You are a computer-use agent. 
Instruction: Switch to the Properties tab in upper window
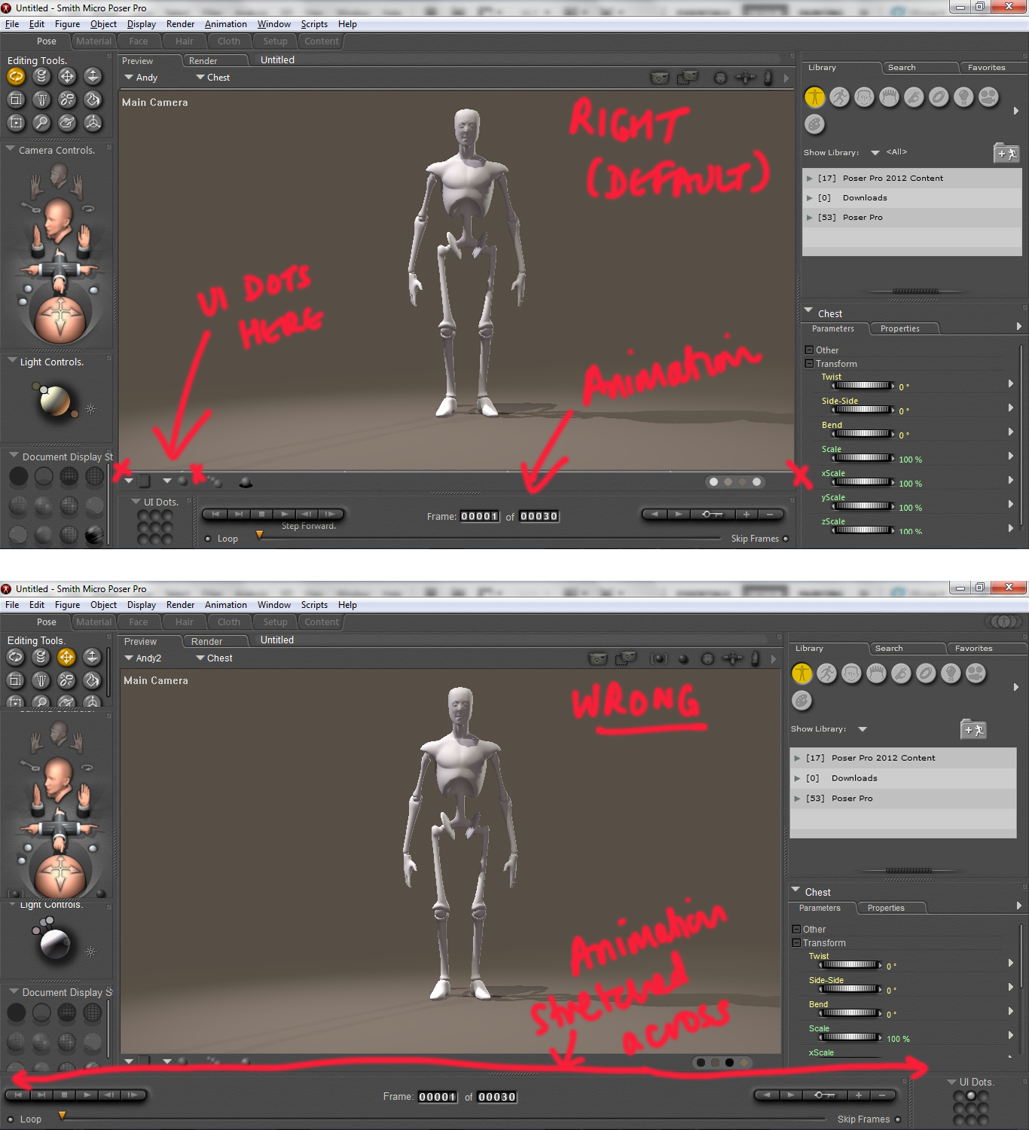pyautogui.click(x=900, y=328)
